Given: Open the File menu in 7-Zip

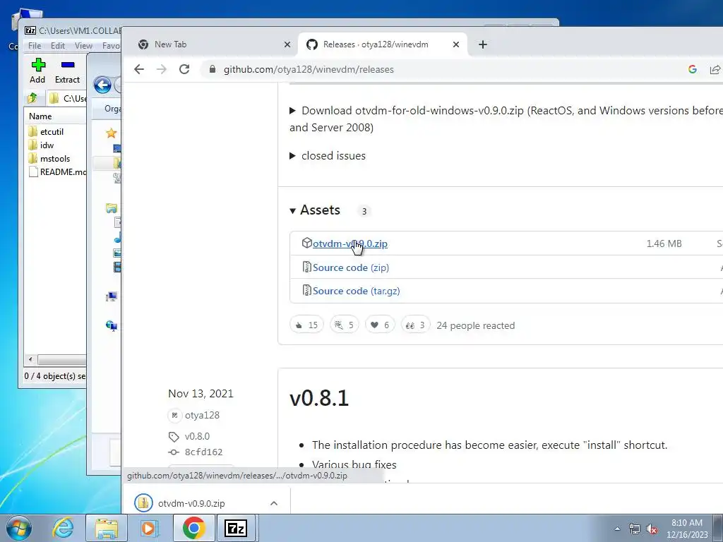Looking at the screenshot, I should tap(35, 46).
